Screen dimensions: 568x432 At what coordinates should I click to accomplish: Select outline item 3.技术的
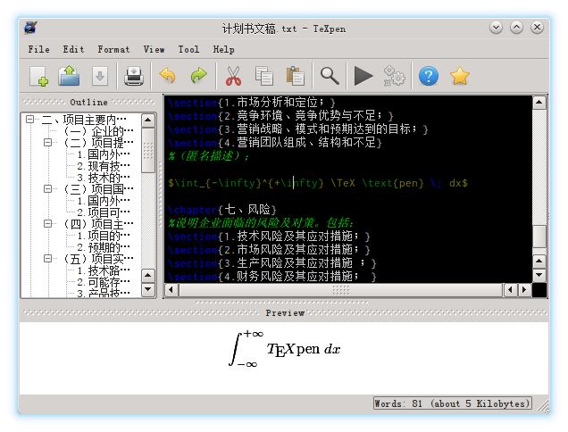104,178
